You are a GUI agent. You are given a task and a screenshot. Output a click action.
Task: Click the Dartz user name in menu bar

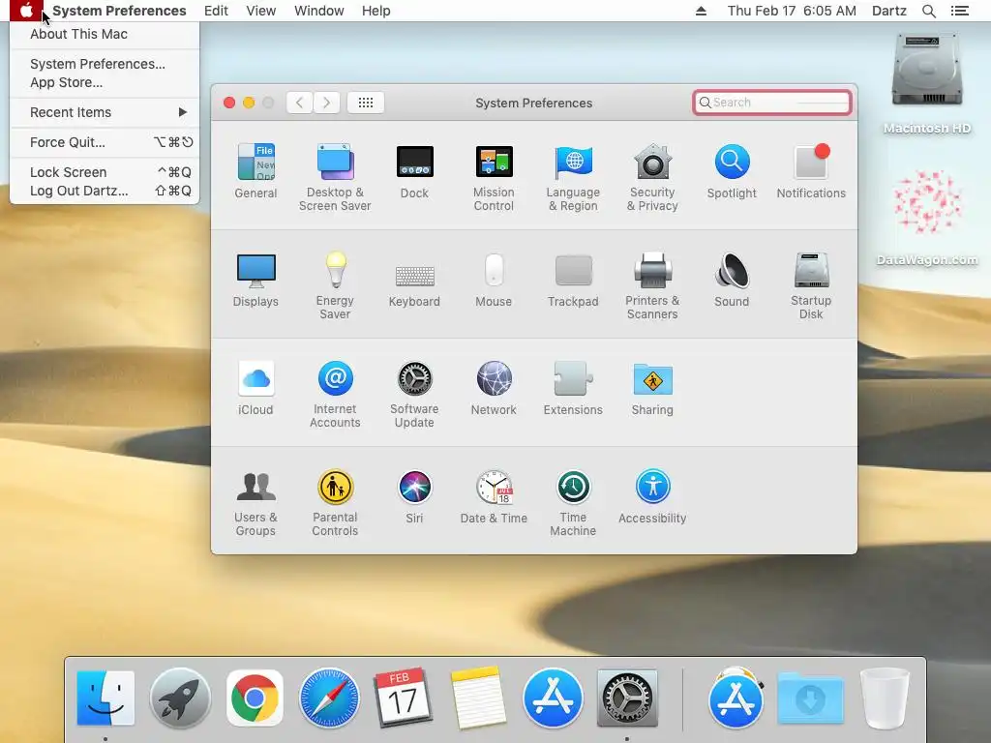(x=888, y=11)
